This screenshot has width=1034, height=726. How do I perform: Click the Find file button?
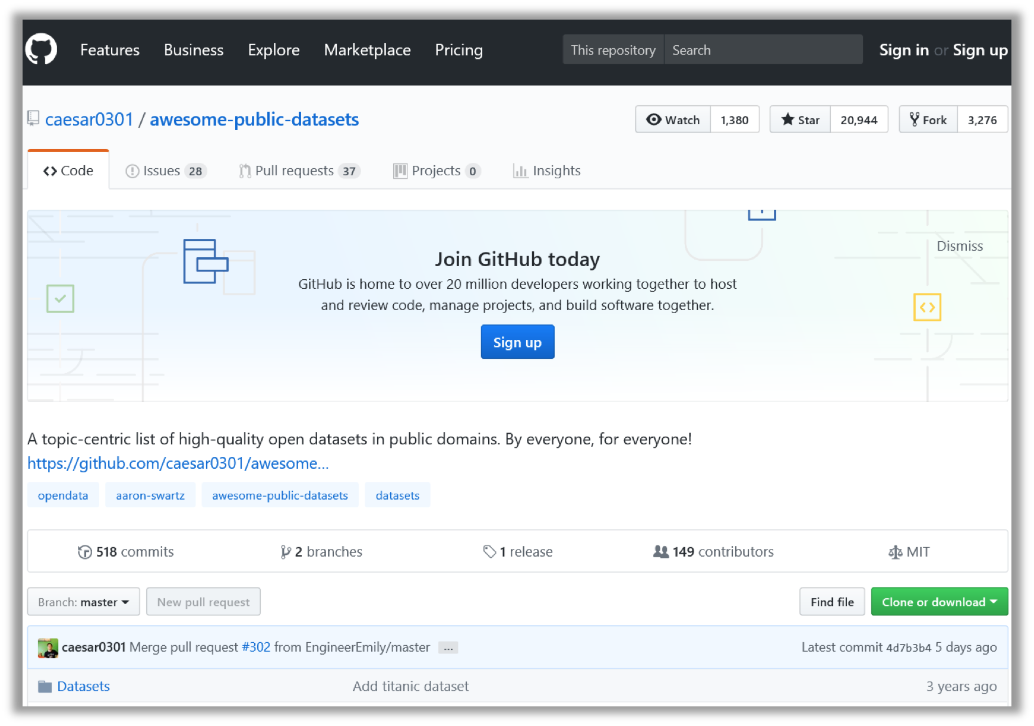coord(832,602)
